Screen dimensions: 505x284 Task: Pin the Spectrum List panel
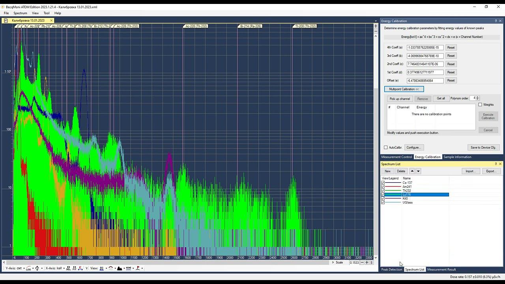pos(496,164)
